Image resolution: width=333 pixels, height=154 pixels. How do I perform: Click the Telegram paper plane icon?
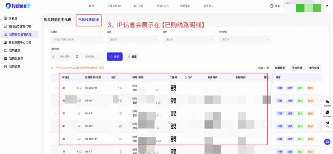click(x=327, y=123)
